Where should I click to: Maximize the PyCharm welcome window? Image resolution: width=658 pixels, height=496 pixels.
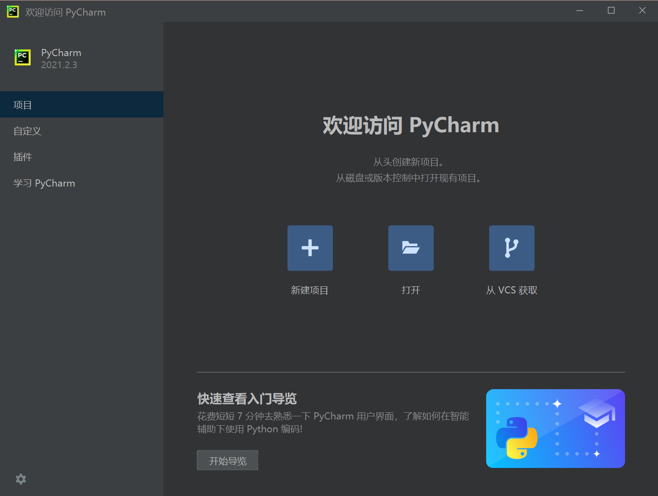click(611, 11)
